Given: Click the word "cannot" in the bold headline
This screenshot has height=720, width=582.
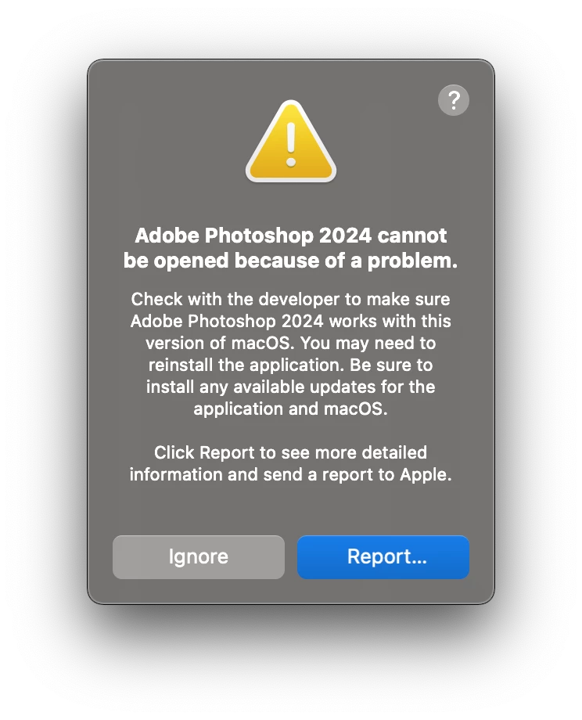Looking at the screenshot, I should [x=412, y=236].
